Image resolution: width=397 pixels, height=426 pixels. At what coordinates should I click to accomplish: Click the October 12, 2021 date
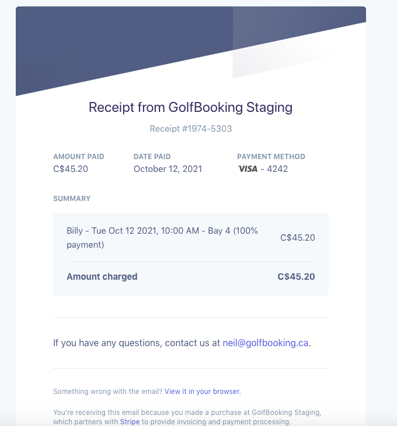tap(168, 169)
